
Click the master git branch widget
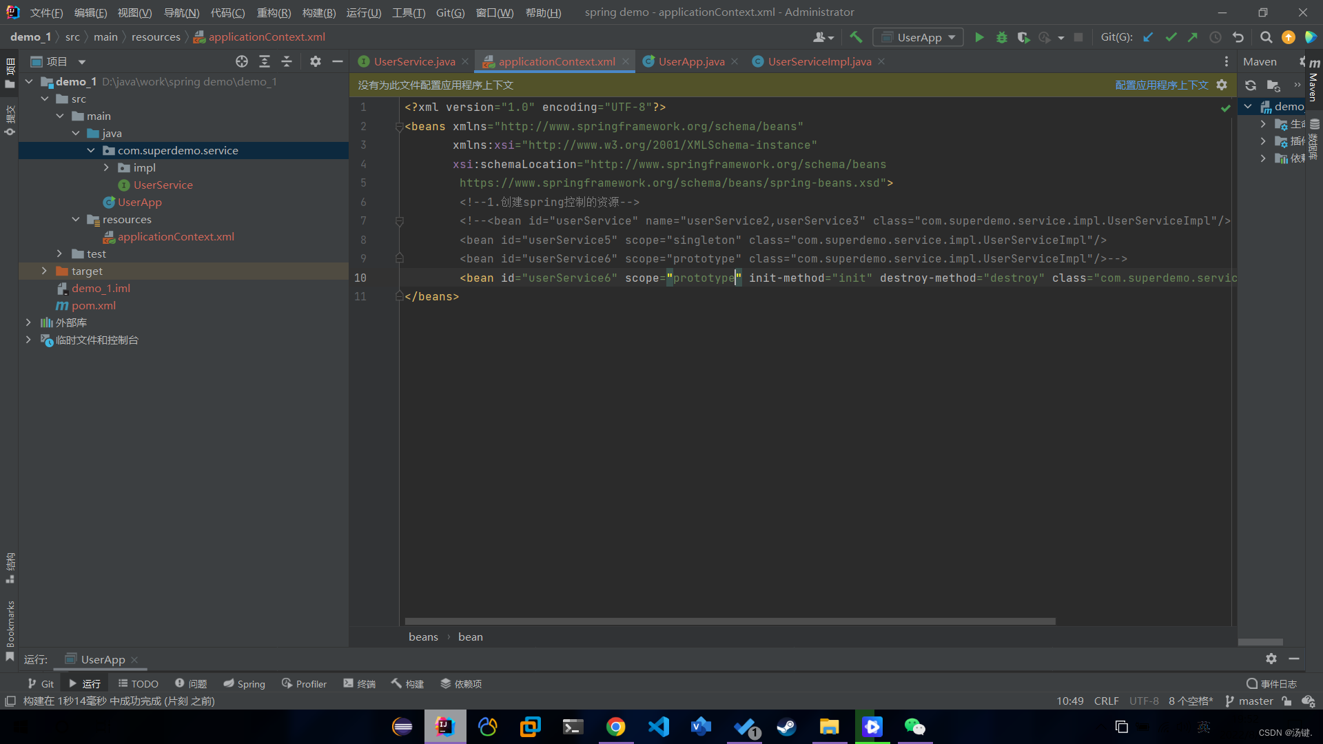1249,701
